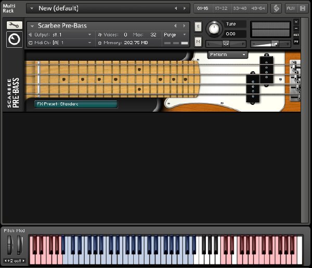The width and height of the screenshot is (312, 268).
Task: Shift keyboard octave down with left arrow
Action: tap(6, 261)
